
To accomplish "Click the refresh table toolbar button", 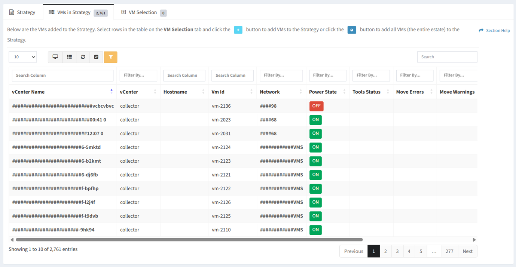I will pyautogui.click(x=83, y=57).
